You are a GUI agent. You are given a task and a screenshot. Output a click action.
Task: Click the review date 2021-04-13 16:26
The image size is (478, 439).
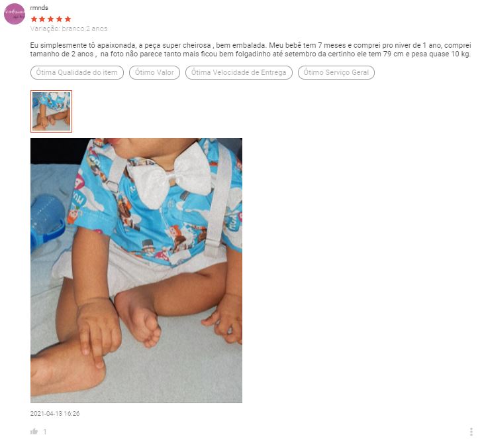(x=55, y=414)
